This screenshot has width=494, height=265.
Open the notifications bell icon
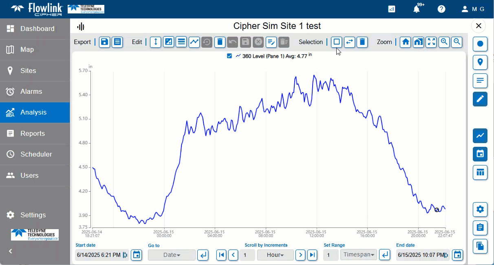(417, 9)
